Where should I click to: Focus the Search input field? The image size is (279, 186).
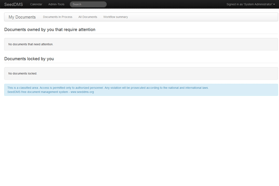tap(88, 4)
